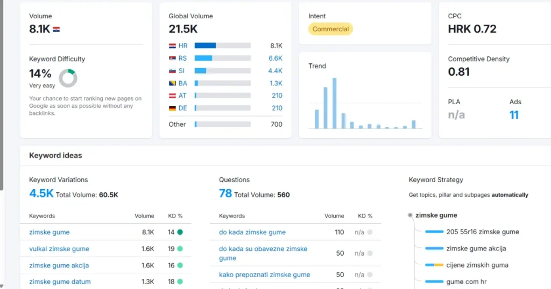Open the 4.5K keyword variations link
This screenshot has height=289, width=551.
[41, 194]
